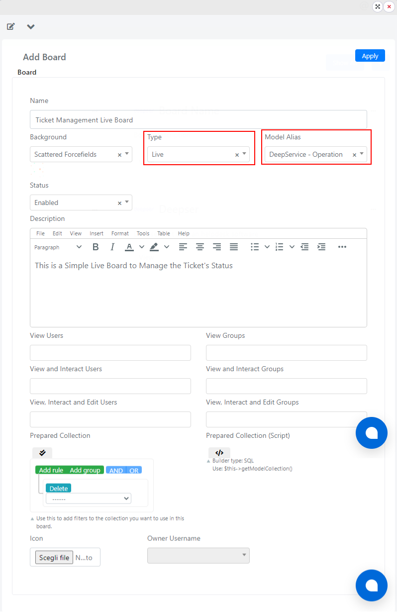
Task: Click View, Interact and Edit Groups field
Action: pyautogui.click(x=287, y=419)
